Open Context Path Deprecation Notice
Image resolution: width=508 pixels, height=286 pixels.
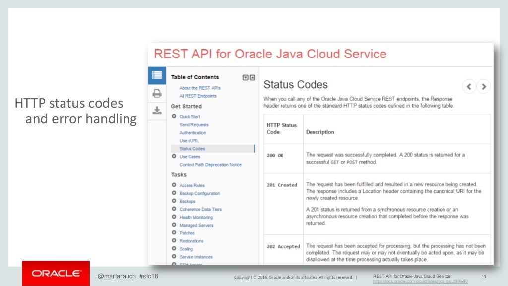pyautogui.click(x=210, y=165)
